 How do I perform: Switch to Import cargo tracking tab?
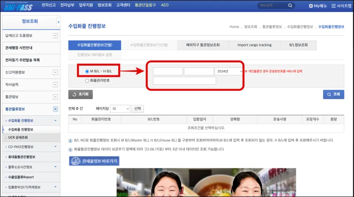click(254, 45)
